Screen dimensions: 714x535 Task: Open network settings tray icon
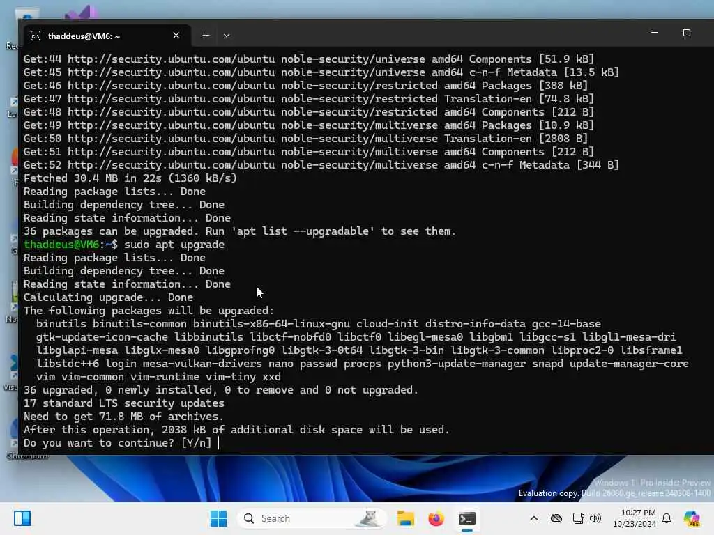(578, 518)
